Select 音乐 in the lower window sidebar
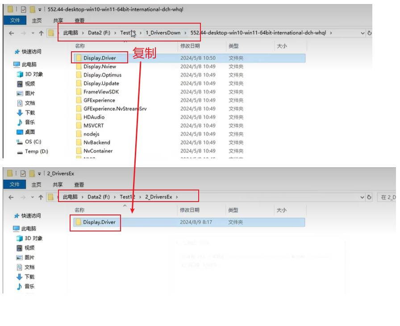The height and width of the screenshot is (326, 400). click(29, 286)
